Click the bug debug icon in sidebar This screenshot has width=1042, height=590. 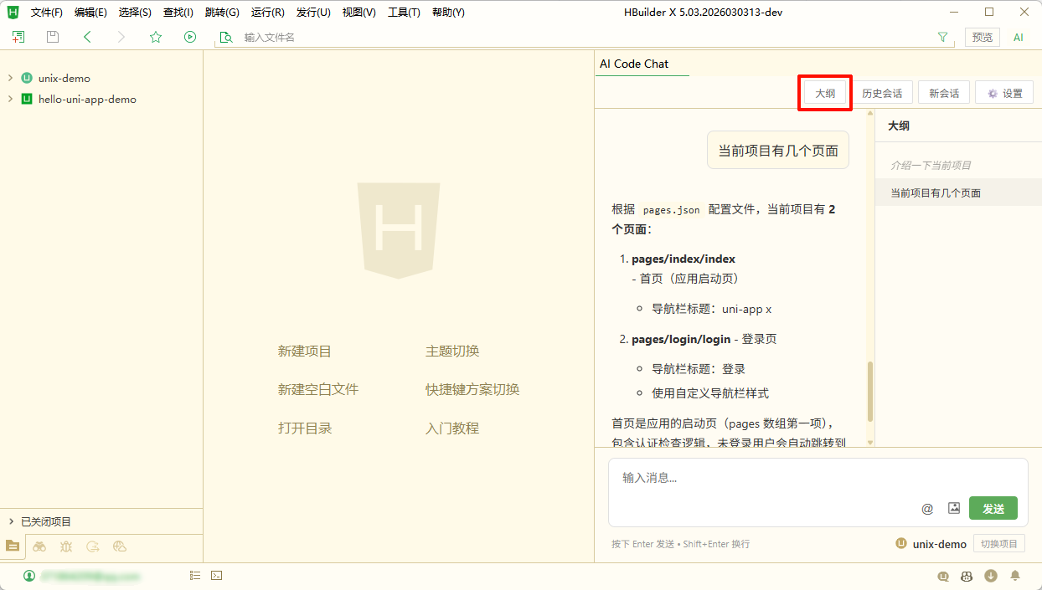click(66, 546)
